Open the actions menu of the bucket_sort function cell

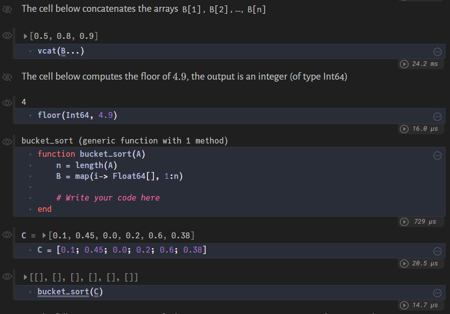pos(437,155)
